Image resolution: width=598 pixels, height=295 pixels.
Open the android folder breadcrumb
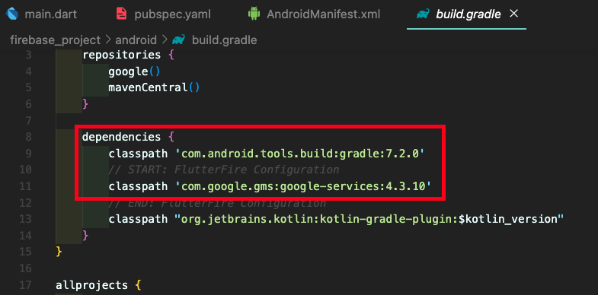136,40
